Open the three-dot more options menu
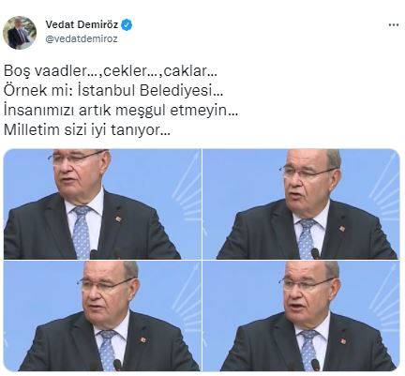 394,25
